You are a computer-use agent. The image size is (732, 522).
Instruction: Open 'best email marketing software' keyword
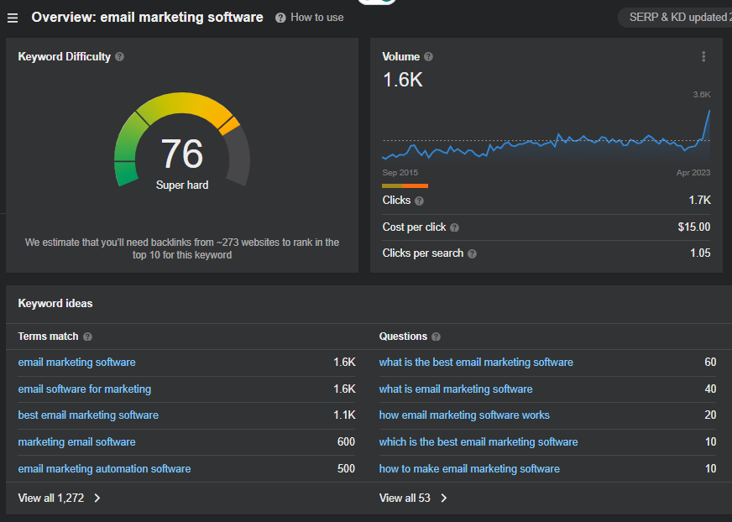pyautogui.click(x=88, y=415)
